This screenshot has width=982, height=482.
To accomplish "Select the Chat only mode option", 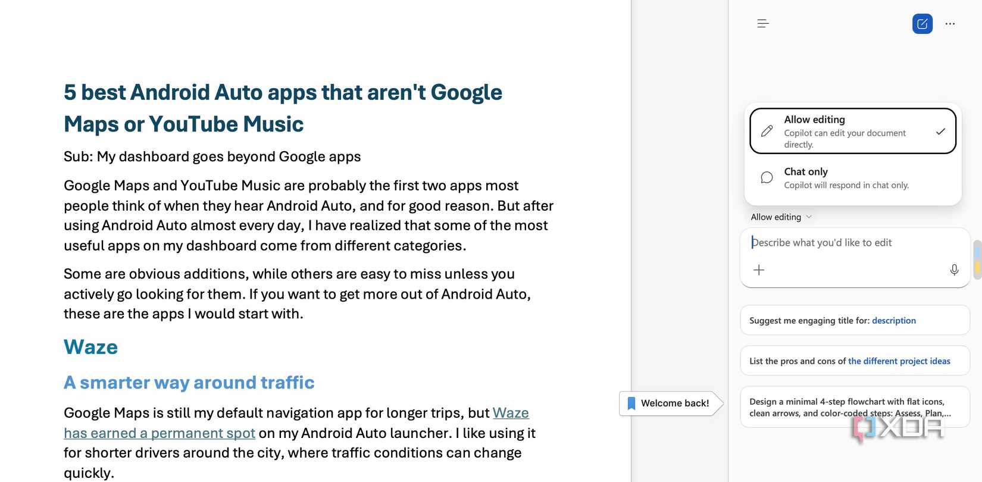I will (853, 178).
